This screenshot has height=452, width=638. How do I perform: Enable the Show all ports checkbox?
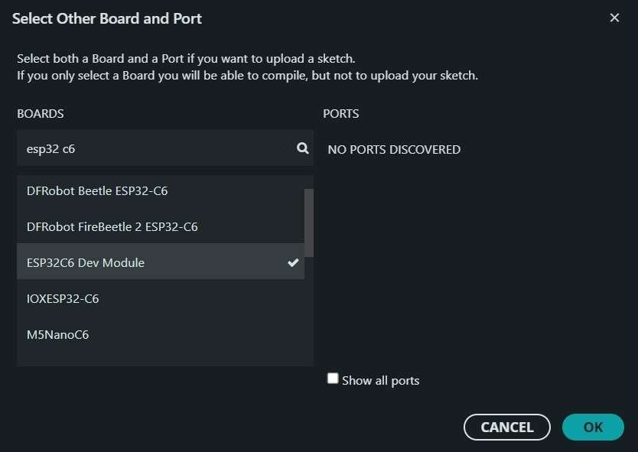(333, 379)
